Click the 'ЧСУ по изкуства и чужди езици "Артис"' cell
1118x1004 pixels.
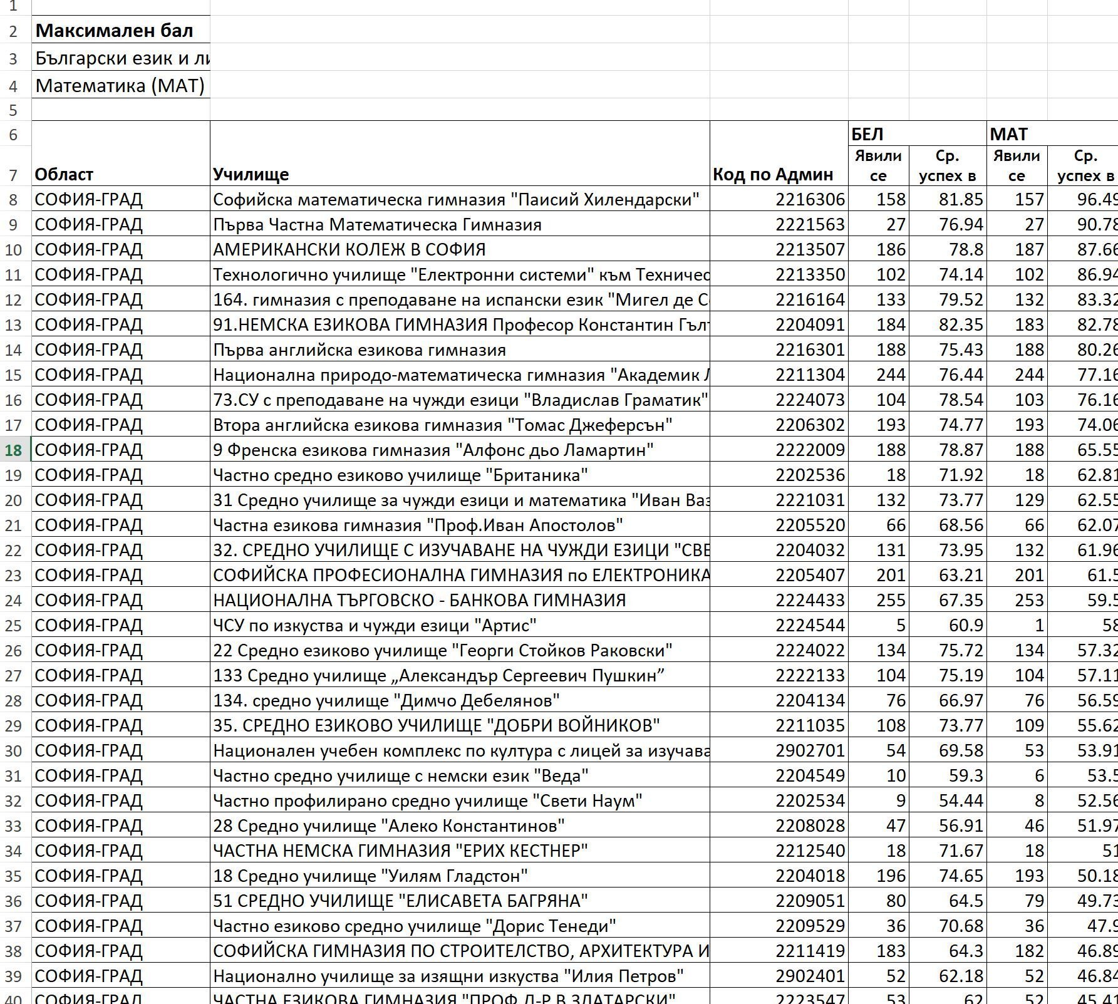click(x=460, y=625)
